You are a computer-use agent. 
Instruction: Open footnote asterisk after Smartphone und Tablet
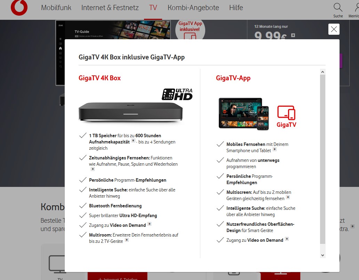coord(274,149)
